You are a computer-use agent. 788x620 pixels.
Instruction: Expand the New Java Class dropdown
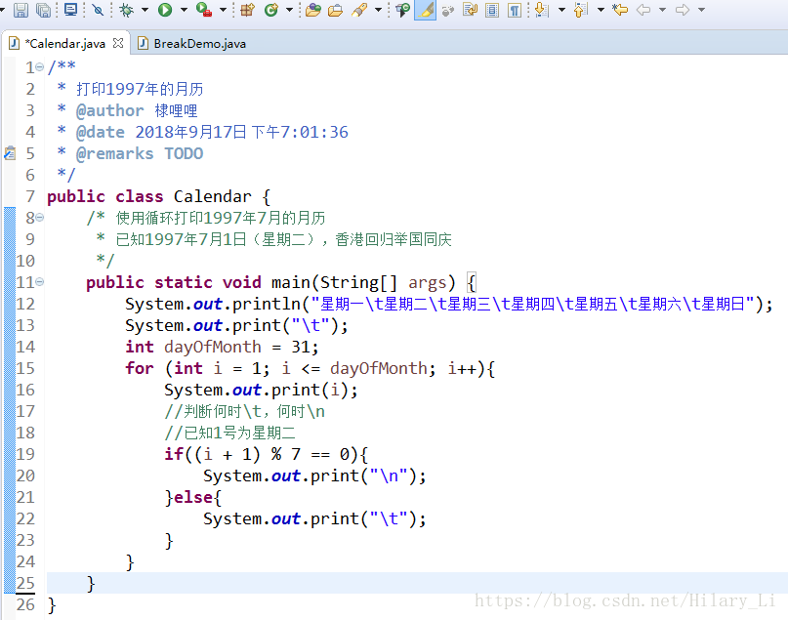tap(289, 10)
